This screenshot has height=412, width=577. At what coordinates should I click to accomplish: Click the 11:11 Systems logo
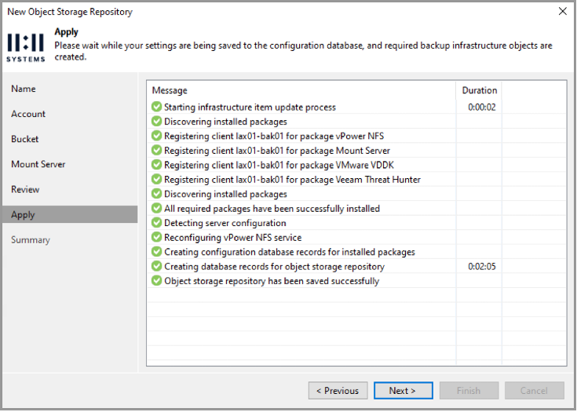[26, 47]
